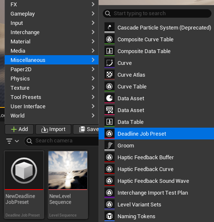The width and height of the screenshot is (214, 222).
Task: Open the filter dropdown chevron
Action: 17,141
